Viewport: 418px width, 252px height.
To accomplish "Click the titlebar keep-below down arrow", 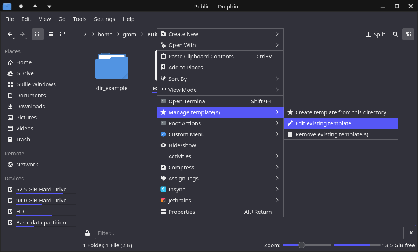I will [x=49, y=6].
